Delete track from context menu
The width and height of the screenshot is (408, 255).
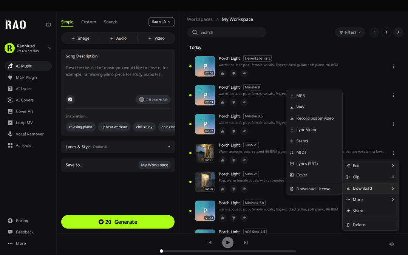coord(371,225)
